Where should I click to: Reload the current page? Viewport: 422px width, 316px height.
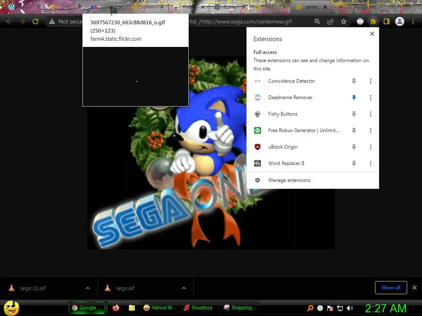click(35, 21)
